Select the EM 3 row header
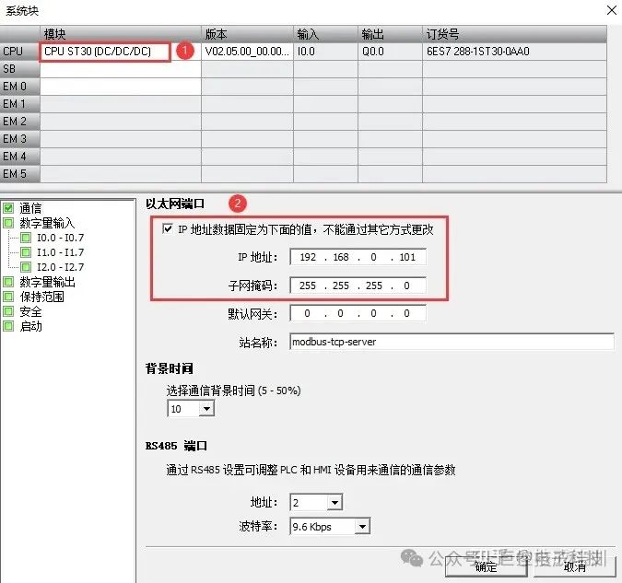 (x=20, y=139)
